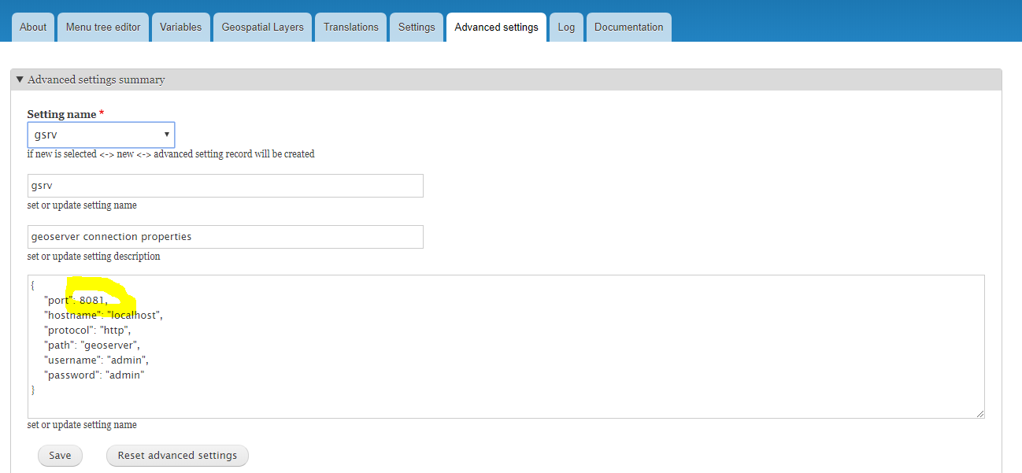1022x473 pixels.
Task: Select the Advanced settings tab
Action: click(496, 27)
